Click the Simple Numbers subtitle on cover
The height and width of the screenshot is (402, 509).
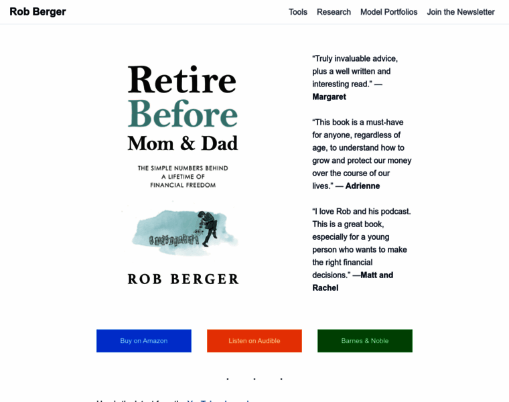click(183, 177)
